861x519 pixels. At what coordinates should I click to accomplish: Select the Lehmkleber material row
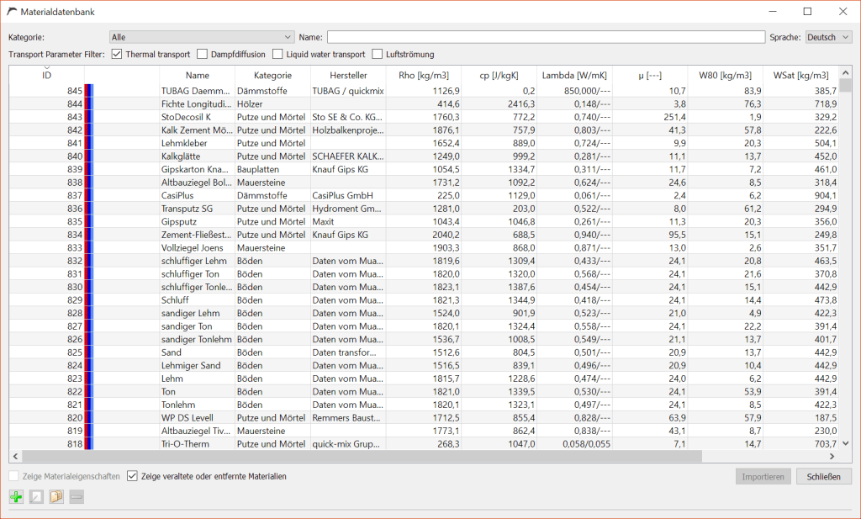tap(424, 143)
